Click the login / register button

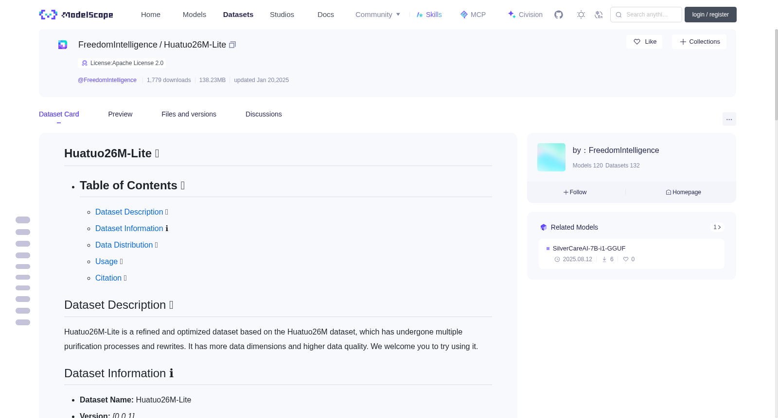pos(710,15)
